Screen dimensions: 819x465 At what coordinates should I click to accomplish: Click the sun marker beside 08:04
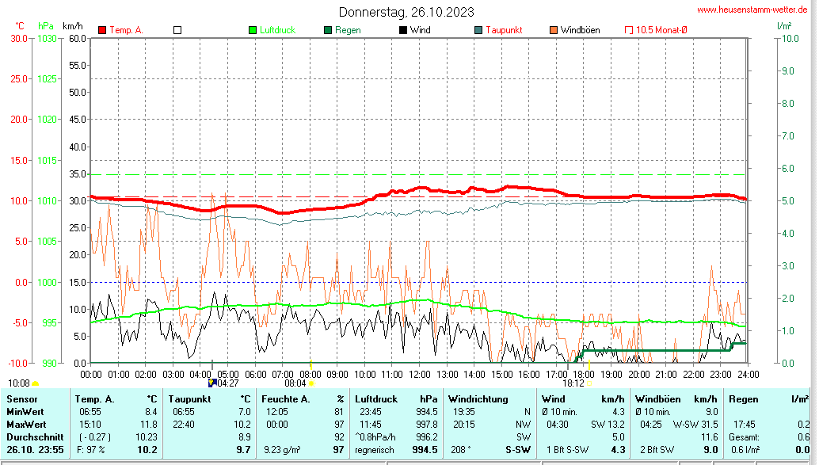(311, 383)
